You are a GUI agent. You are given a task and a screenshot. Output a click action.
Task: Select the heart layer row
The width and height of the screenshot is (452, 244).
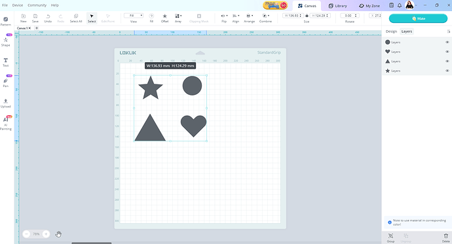coord(417,52)
